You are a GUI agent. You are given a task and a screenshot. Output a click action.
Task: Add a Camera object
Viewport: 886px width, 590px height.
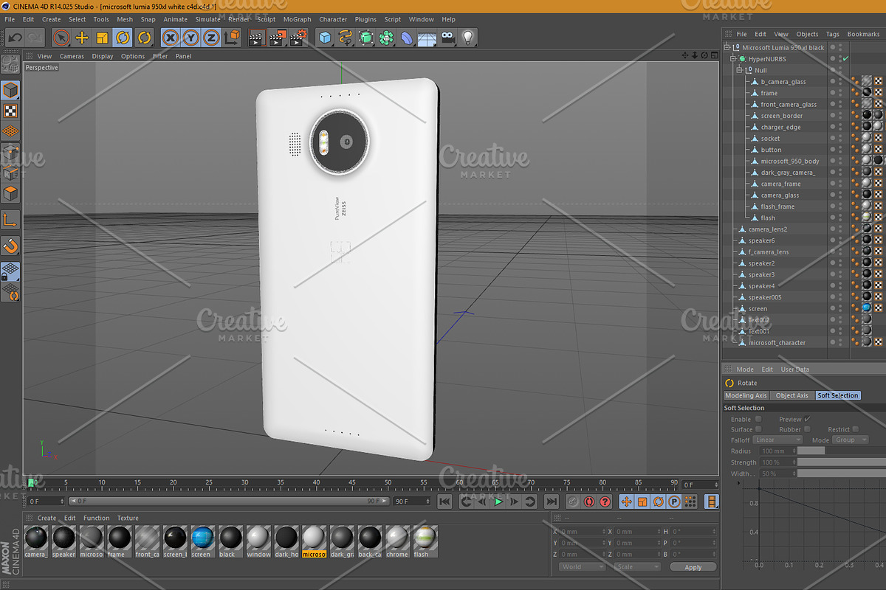(447, 38)
